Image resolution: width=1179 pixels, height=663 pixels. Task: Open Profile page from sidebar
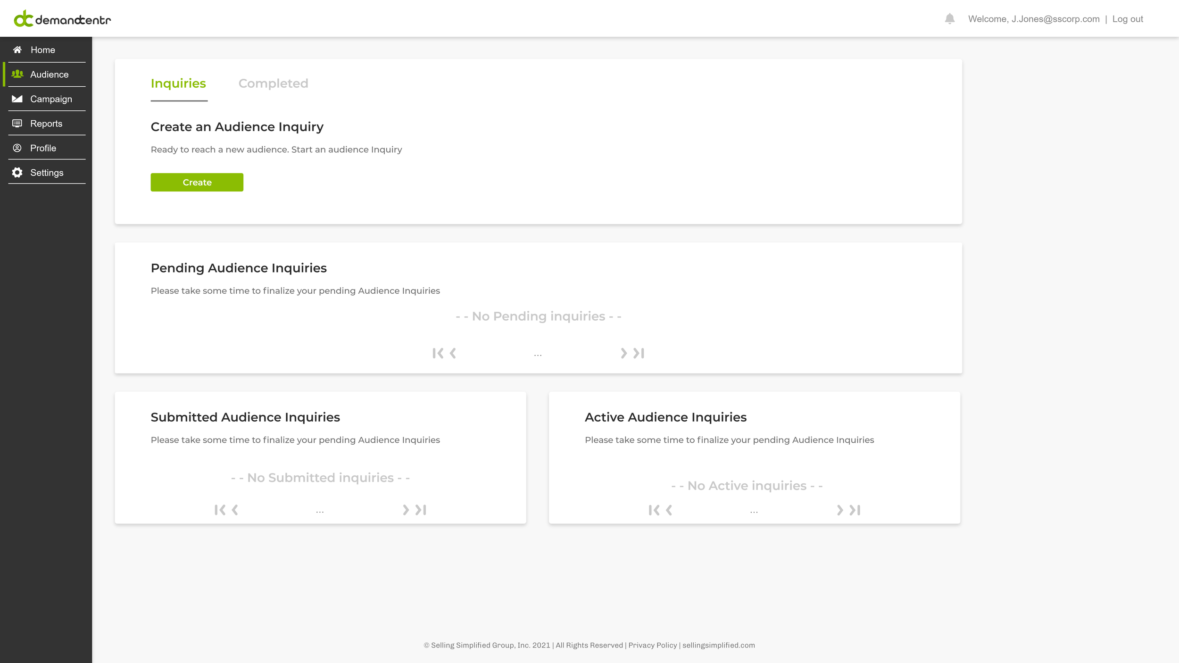pyautogui.click(x=43, y=148)
